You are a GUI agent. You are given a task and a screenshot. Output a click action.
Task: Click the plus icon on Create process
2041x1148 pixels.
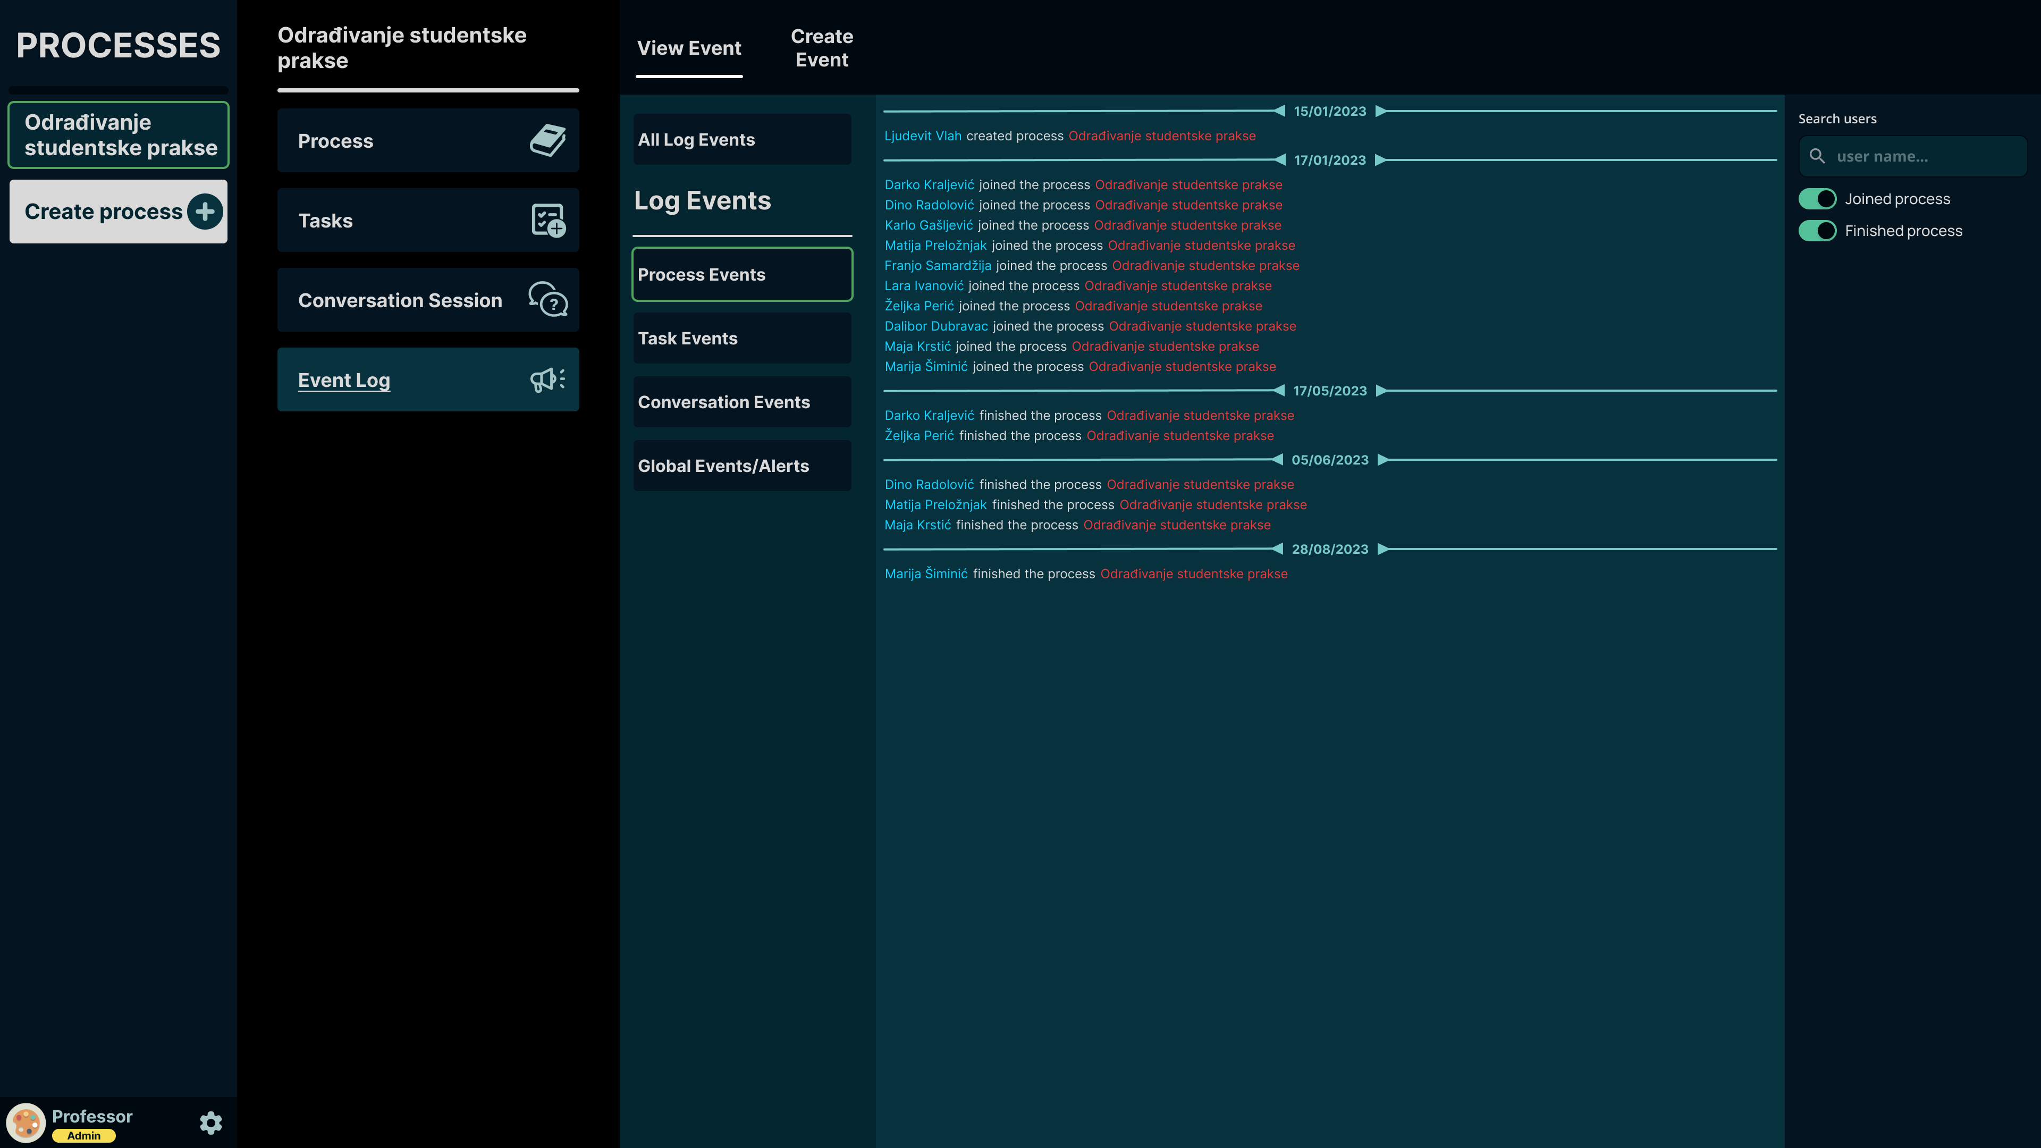[x=205, y=212]
